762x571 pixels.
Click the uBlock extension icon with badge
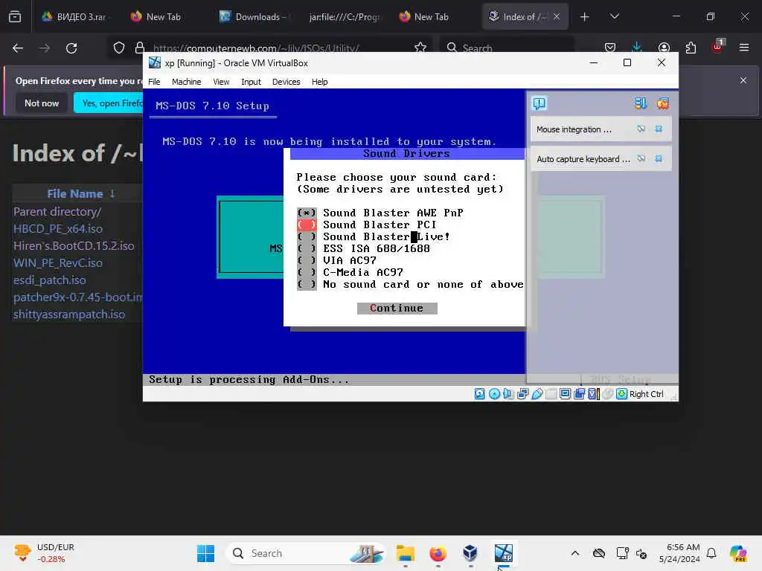click(718, 47)
